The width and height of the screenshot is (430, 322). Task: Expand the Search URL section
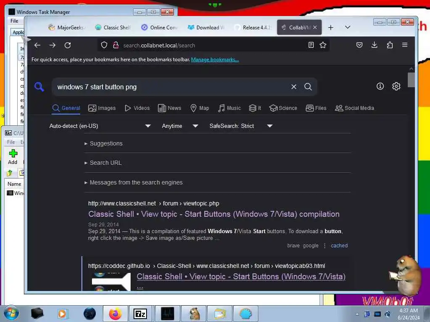pyautogui.click(x=103, y=163)
